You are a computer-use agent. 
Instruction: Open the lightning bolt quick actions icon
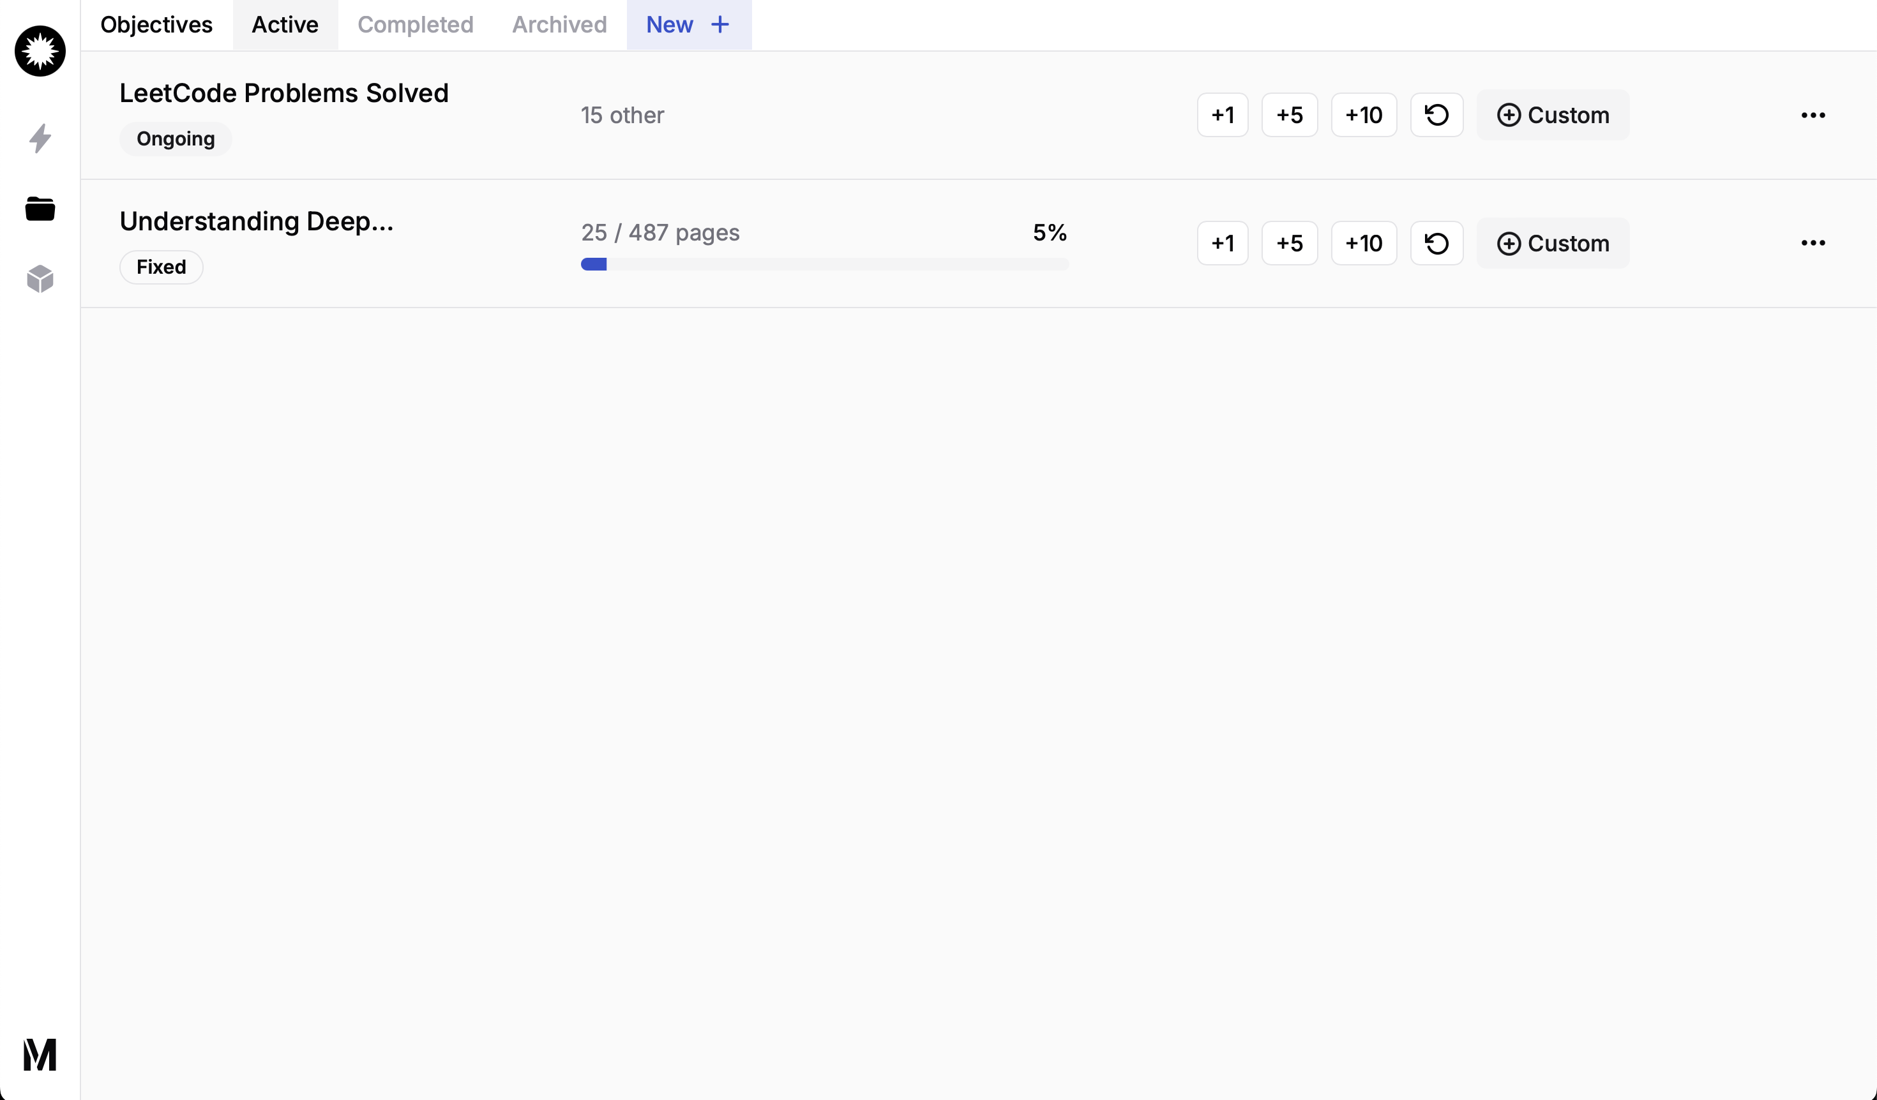point(40,138)
